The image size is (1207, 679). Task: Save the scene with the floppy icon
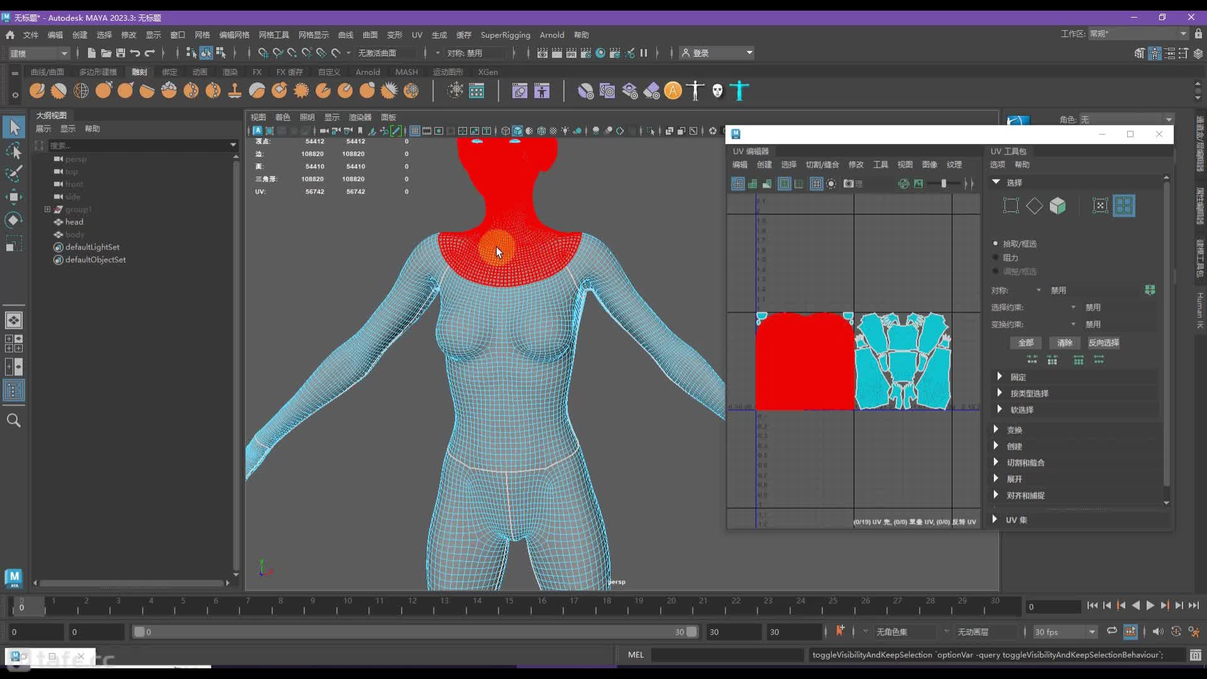[x=121, y=53]
